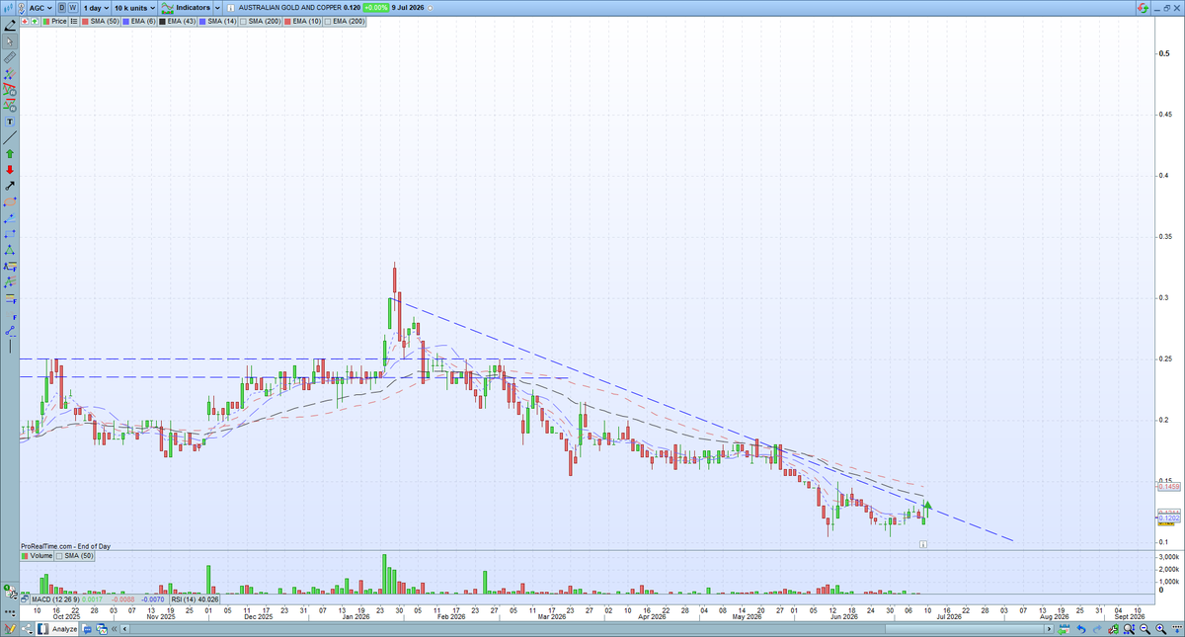This screenshot has width=1185, height=637.
Task: Open the price indicator list settings icon
Action: 74,21
